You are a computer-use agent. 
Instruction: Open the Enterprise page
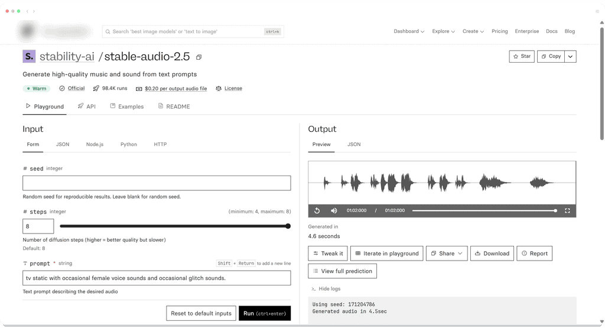coord(526,31)
